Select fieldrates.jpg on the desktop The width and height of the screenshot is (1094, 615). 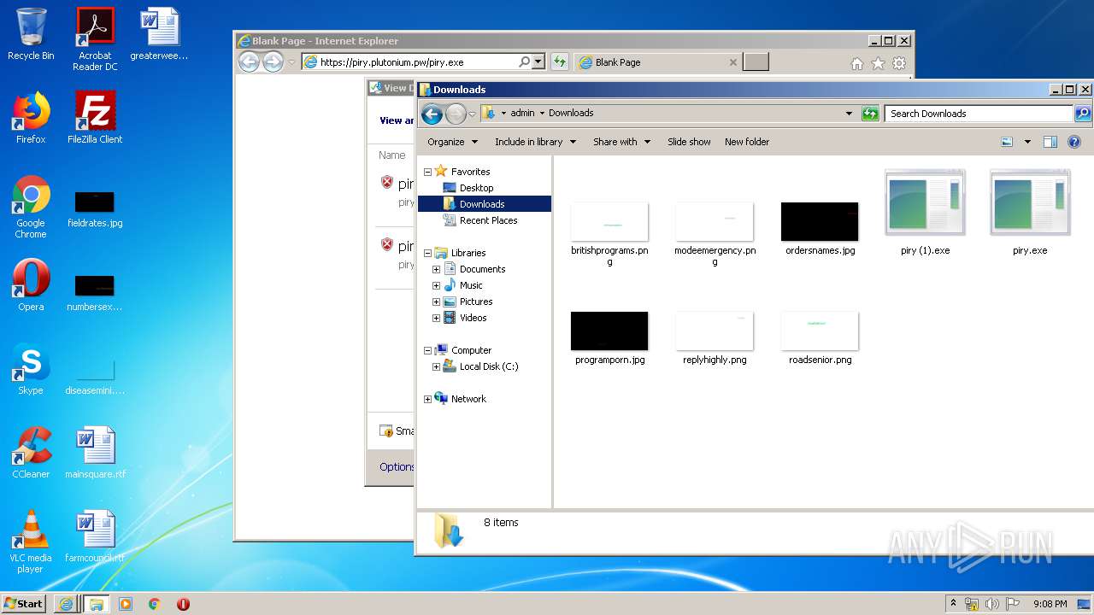pyautogui.click(x=95, y=208)
